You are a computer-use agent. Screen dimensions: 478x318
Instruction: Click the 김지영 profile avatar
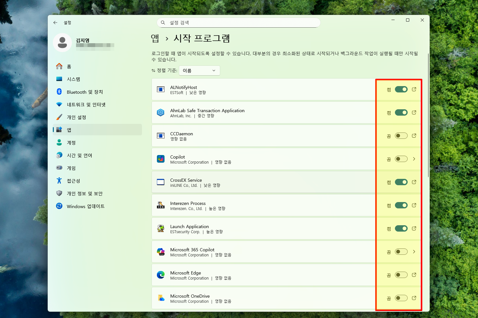62,43
